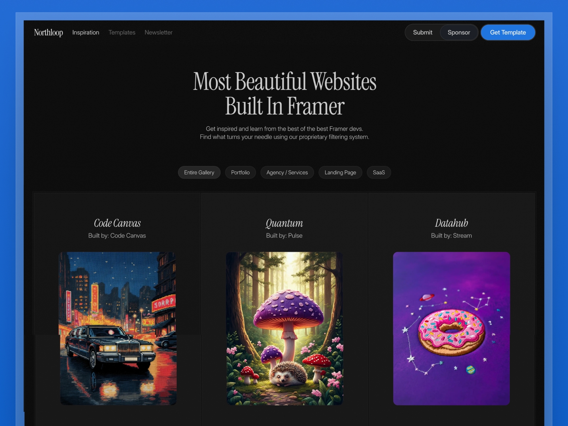Filter the gallery by SaaS

pyautogui.click(x=379, y=173)
